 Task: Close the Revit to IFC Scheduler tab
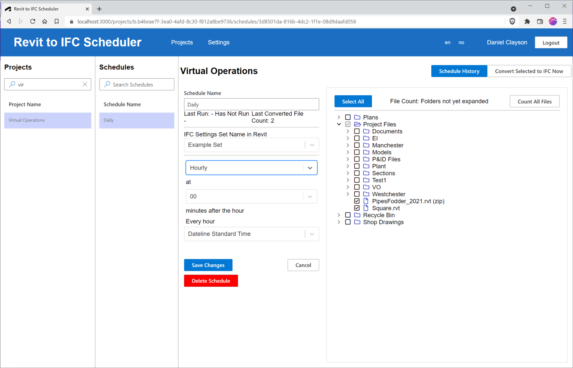[87, 9]
